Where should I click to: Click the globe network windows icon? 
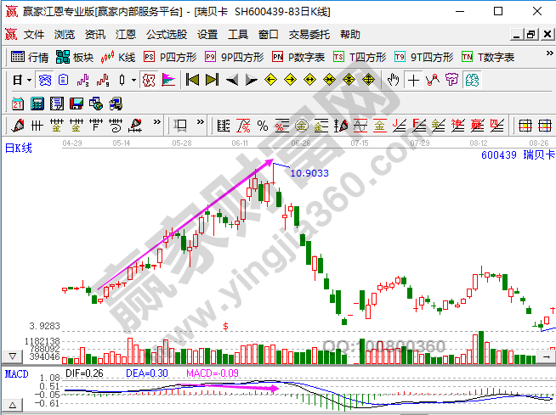tap(96, 104)
